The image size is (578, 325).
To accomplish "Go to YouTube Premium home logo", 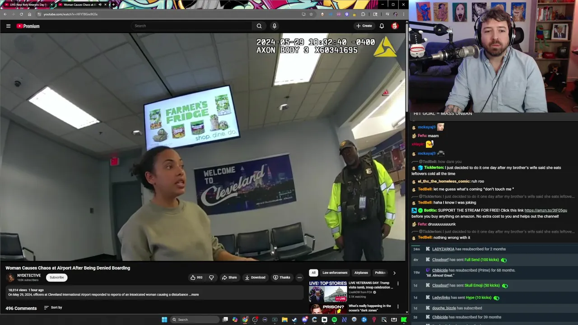I will coord(28,26).
